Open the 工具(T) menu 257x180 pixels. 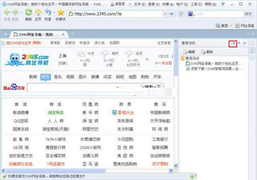(x=196, y=4)
